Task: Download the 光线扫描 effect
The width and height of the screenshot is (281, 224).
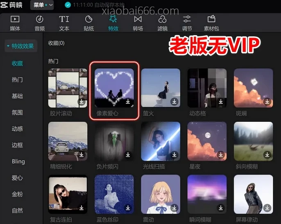Action: tap(174, 155)
